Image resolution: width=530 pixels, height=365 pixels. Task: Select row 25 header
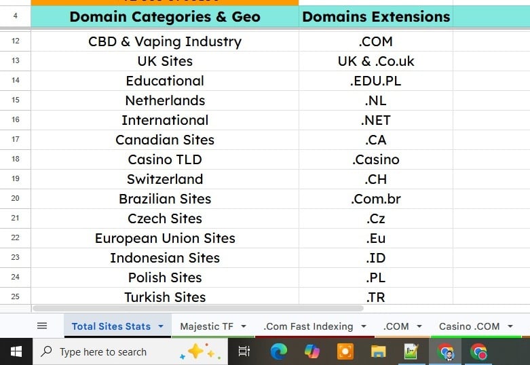pyautogui.click(x=15, y=296)
